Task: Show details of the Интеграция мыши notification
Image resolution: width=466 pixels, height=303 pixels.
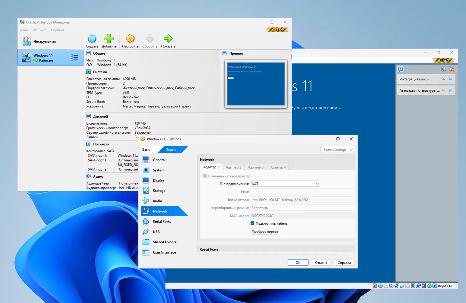Action: (444, 79)
